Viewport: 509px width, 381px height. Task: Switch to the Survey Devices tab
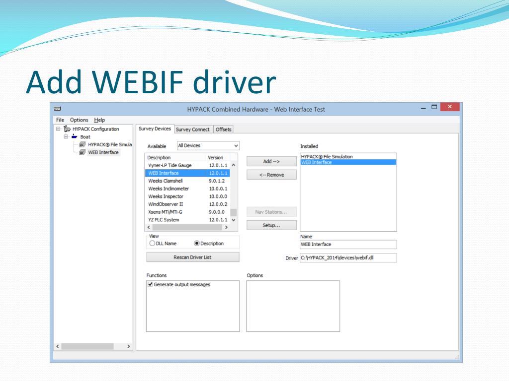coord(155,128)
